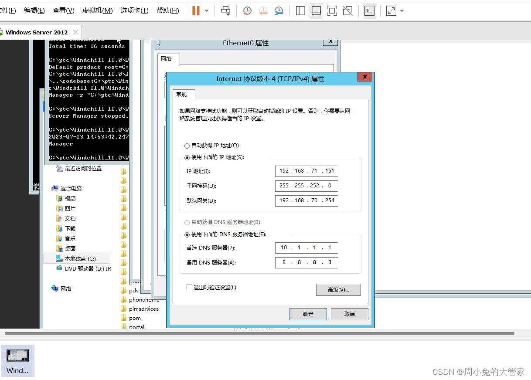Show the library sidebar panel
This screenshot has height=380, width=531.
click(x=300, y=10)
